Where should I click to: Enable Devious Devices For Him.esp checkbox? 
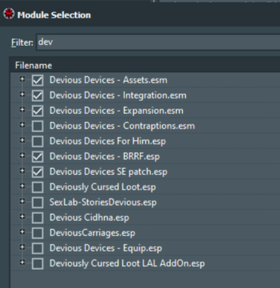coord(37,141)
